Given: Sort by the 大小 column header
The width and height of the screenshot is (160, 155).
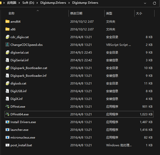Looking at the screenshot, I should 139,13.
